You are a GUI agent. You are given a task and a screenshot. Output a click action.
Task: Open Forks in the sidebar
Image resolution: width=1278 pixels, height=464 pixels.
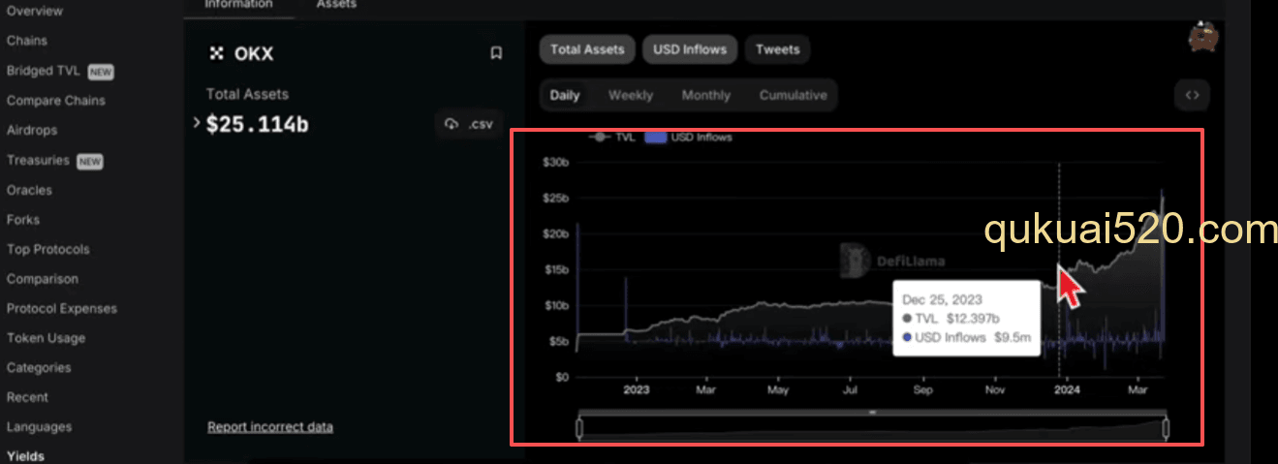pyautogui.click(x=23, y=219)
